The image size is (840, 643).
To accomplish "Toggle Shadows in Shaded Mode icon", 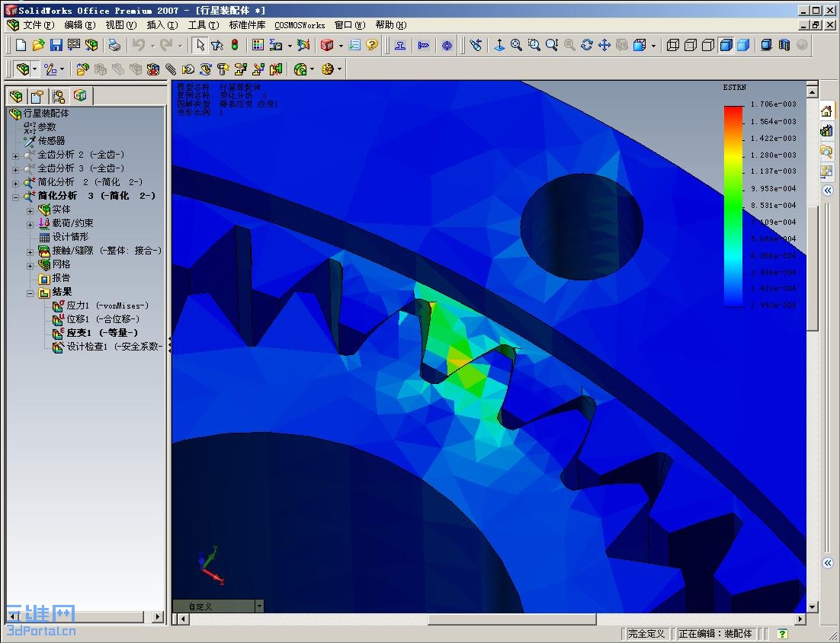I will [x=767, y=45].
